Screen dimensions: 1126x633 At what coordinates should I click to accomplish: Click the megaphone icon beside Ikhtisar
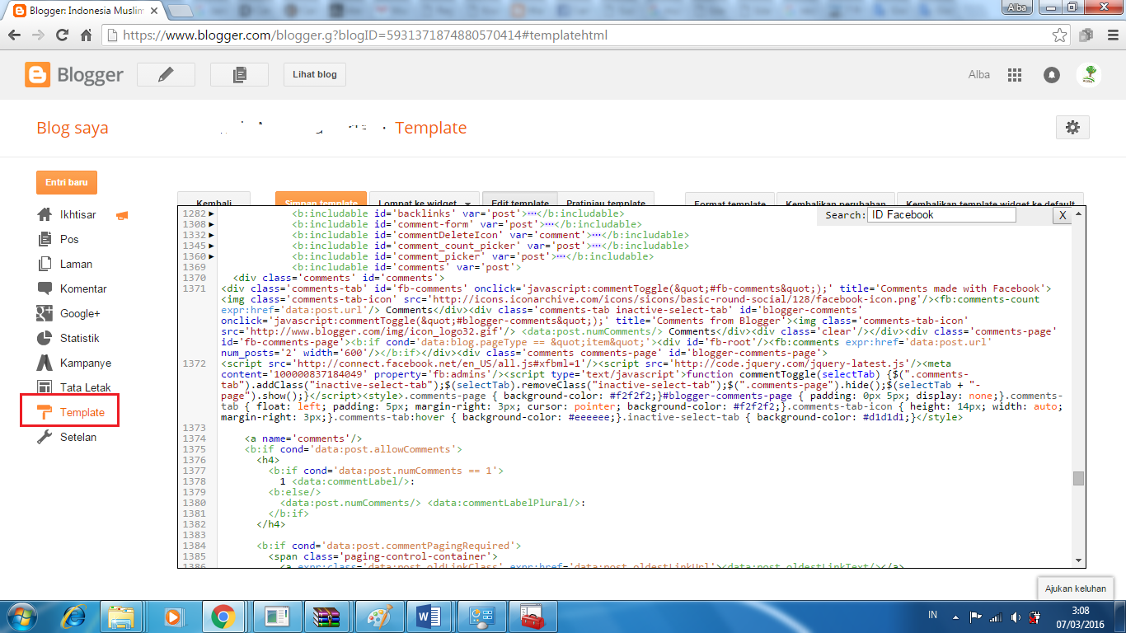click(x=122, y=215)
